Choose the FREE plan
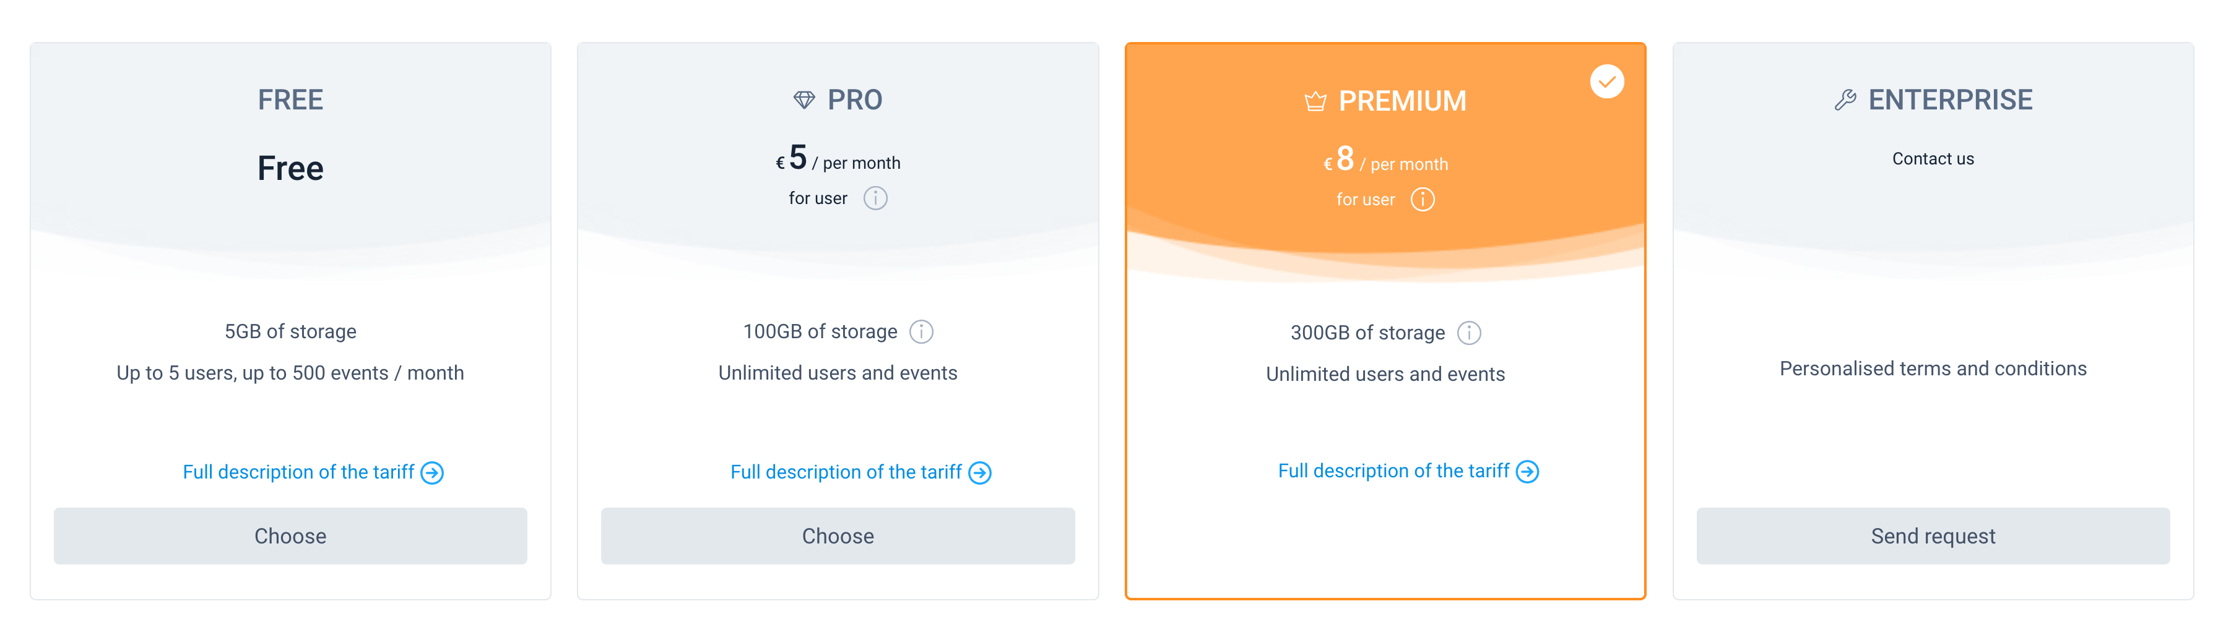This screenshot has height=643, width=2231. [x=290, y=535]
